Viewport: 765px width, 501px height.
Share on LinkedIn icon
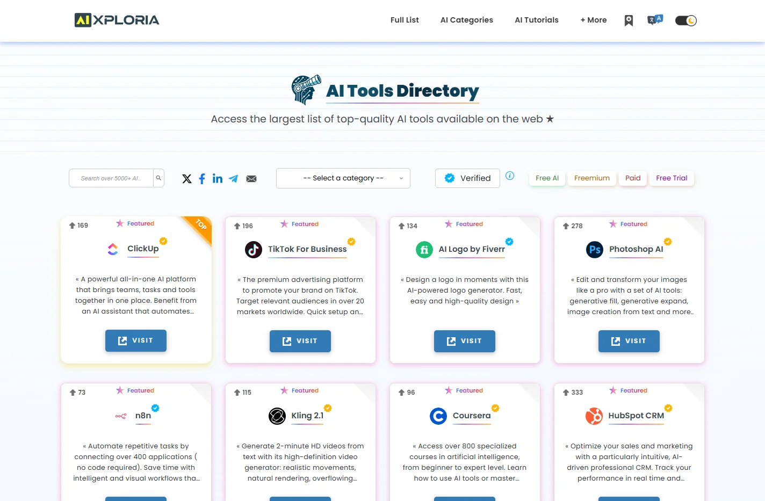tap(218, 178)
